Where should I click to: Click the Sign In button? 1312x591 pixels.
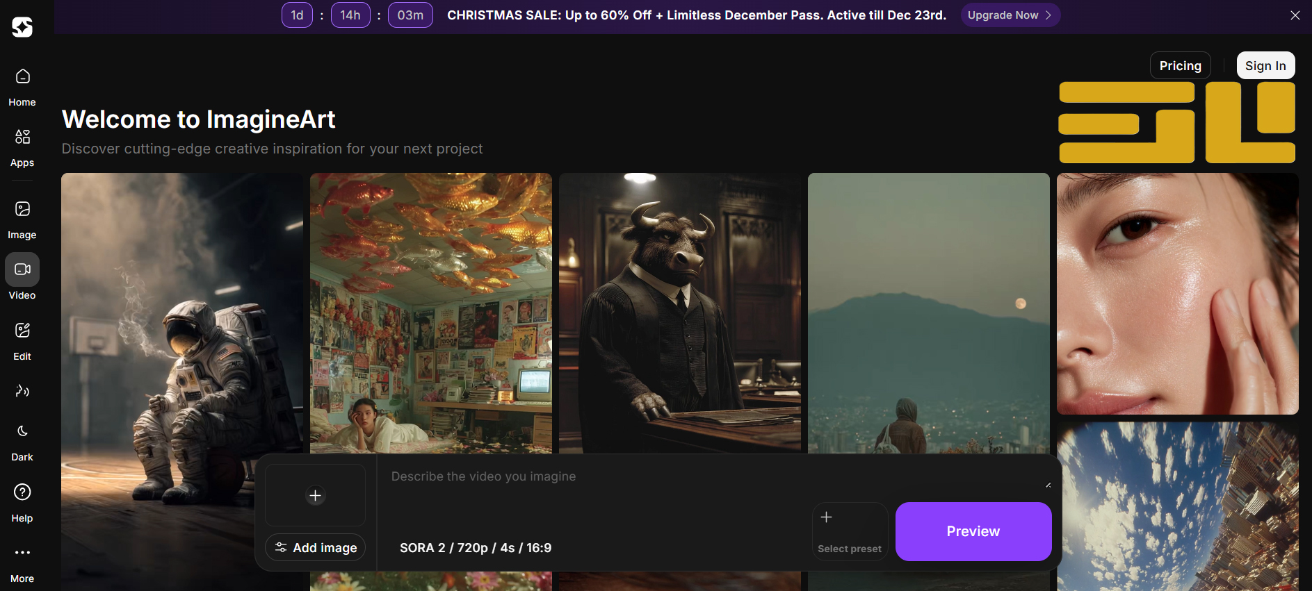[1265, 66]
